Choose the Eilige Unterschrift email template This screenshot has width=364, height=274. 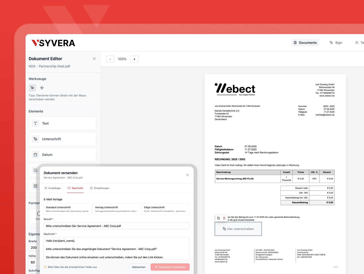click(165, 209)
